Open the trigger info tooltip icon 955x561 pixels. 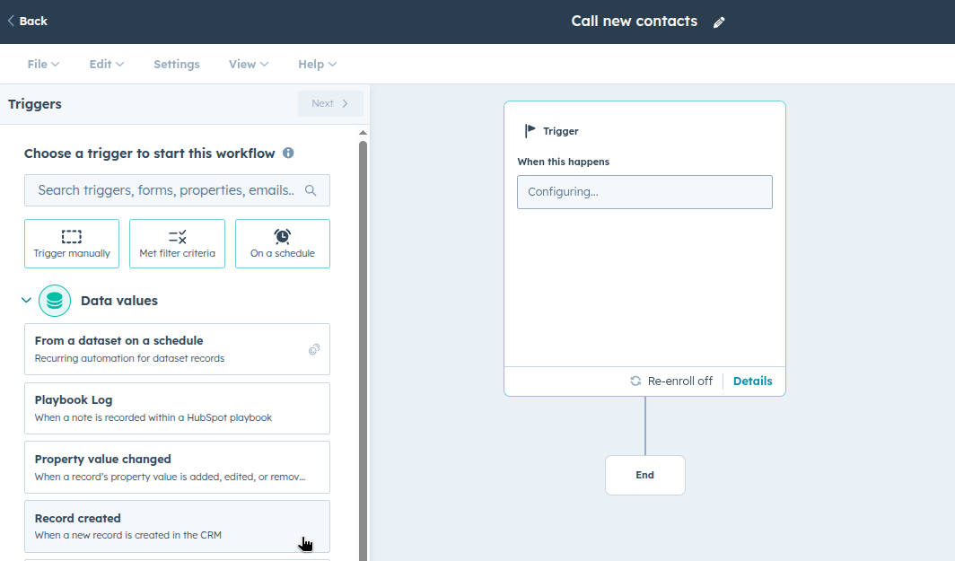click(287, 153)
